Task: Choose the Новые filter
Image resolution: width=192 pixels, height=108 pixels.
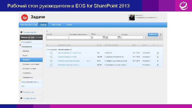Action: click(31, 55)
